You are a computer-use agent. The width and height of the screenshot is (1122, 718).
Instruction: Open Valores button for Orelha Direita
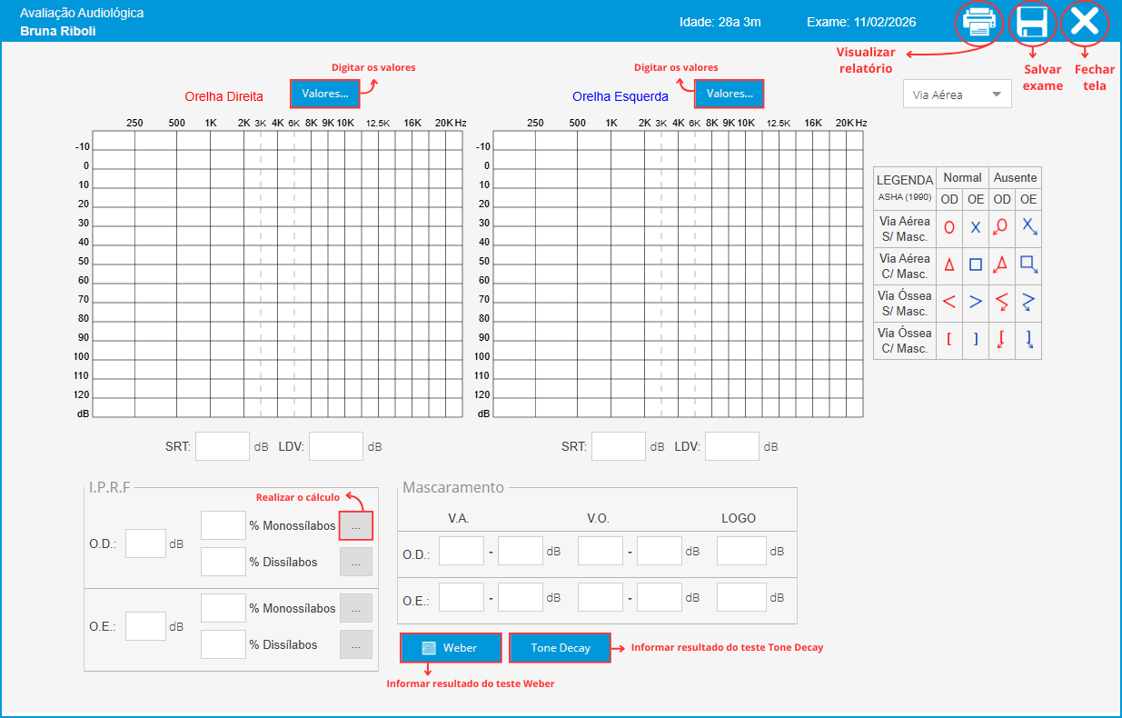click(324, 94)
